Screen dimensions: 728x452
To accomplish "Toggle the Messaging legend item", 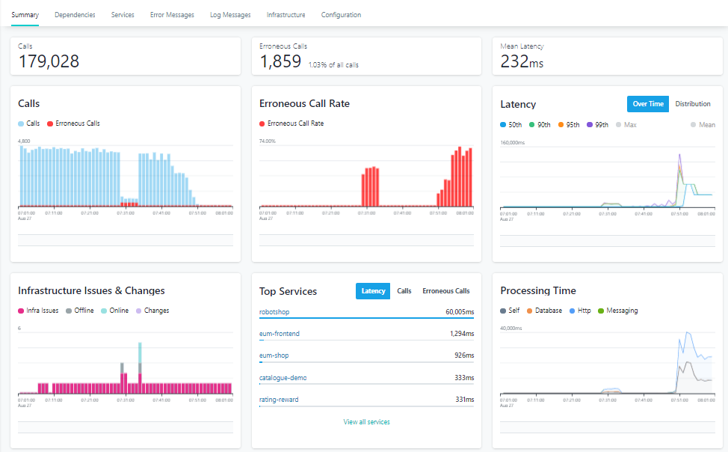I will 618,310.
